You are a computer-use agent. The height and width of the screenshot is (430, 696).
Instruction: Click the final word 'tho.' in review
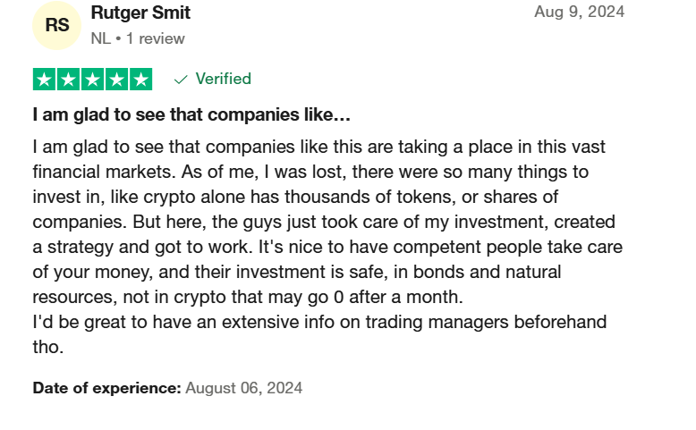pos(48,347)
